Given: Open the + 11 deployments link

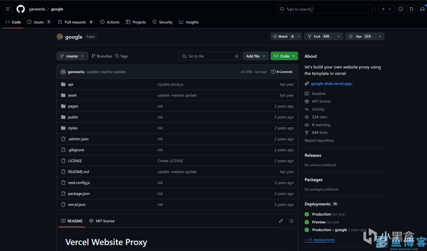Looking at the screenshot, I should pos(320,240).
